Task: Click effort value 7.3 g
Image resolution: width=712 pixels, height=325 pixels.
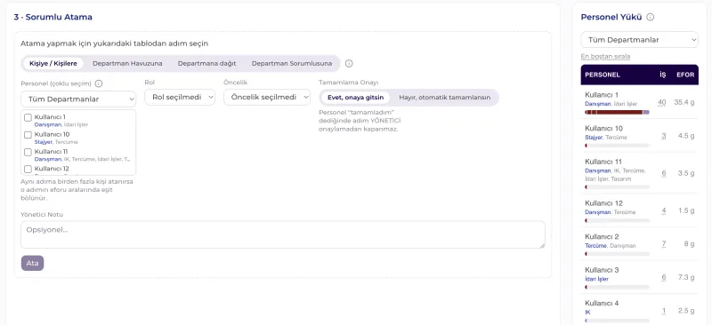Action: click(x=686, y=277)
